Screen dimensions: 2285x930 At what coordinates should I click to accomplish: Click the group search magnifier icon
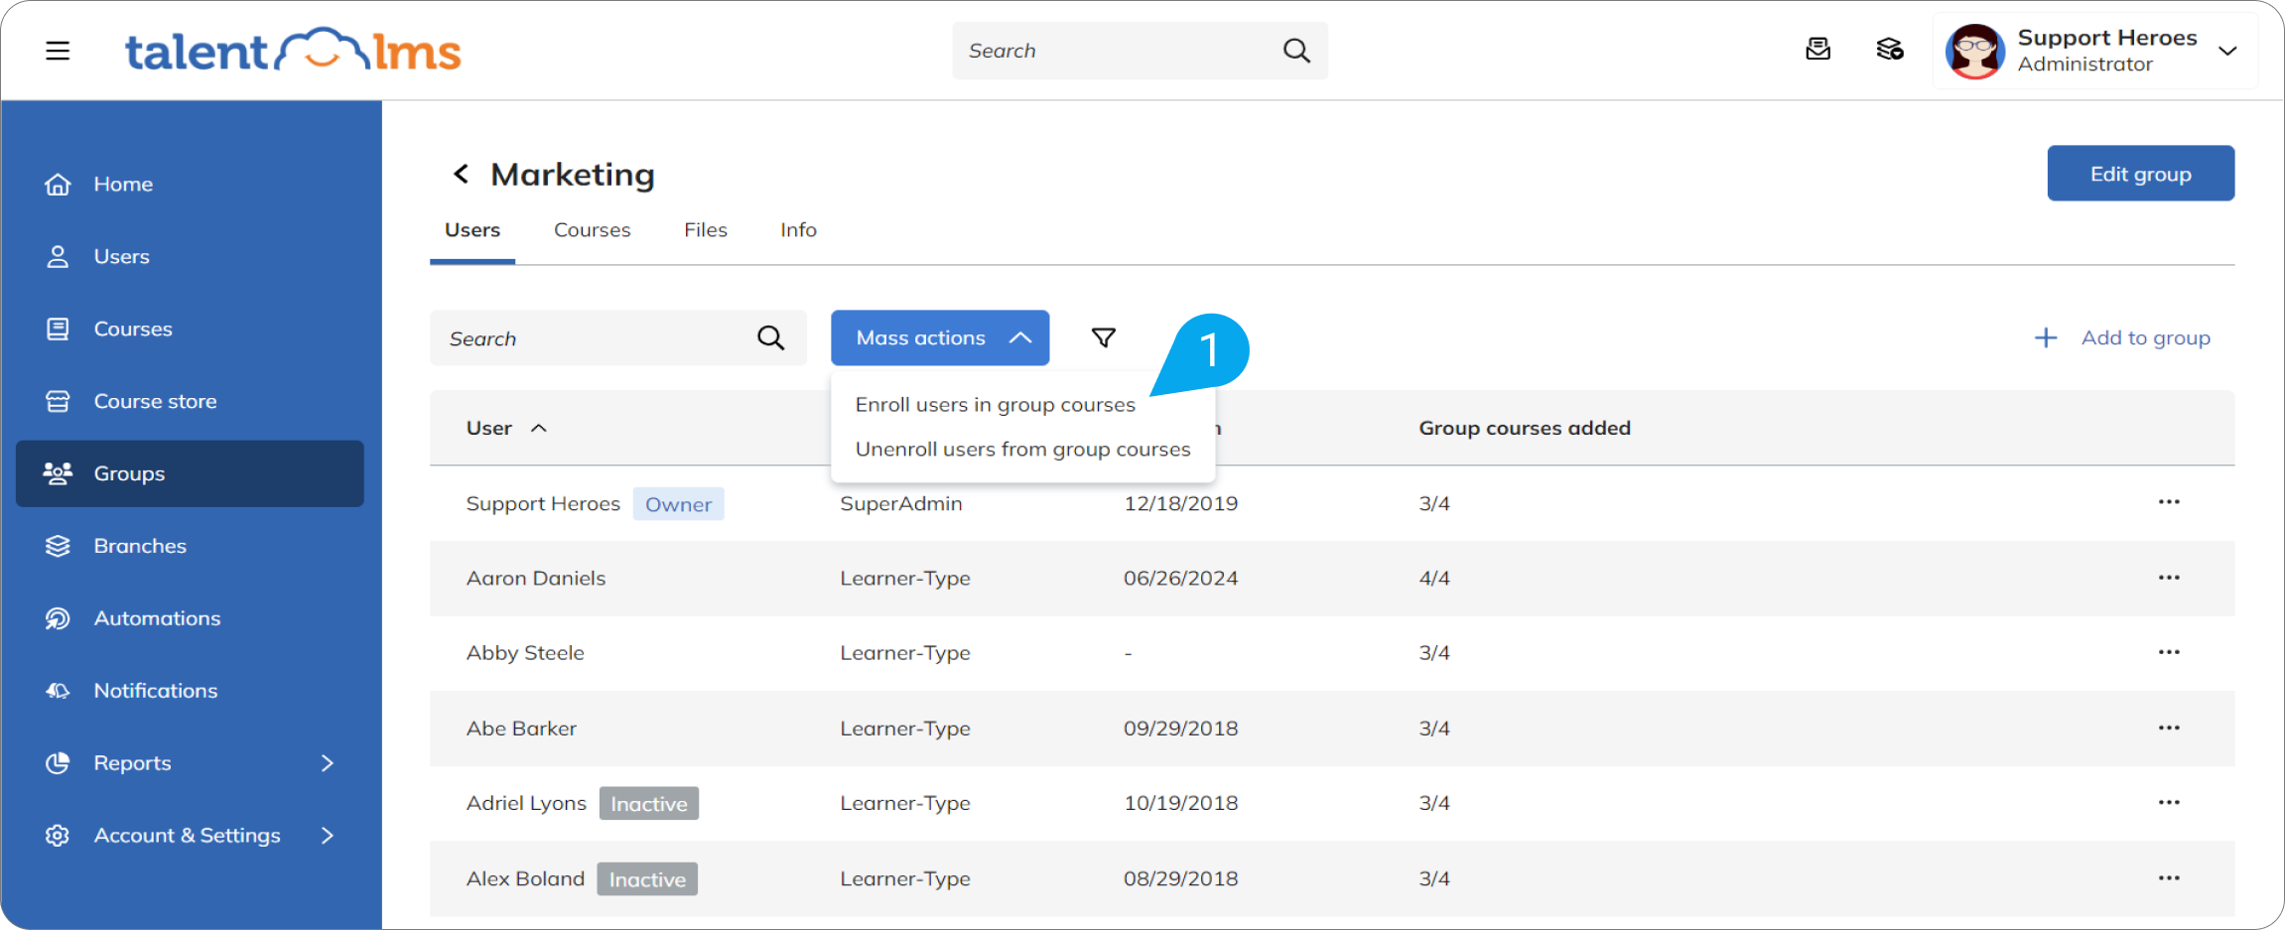click(x=770, y=337)
